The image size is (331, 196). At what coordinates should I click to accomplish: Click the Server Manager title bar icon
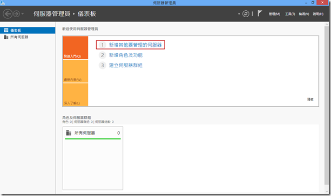(x=3, y=3)
